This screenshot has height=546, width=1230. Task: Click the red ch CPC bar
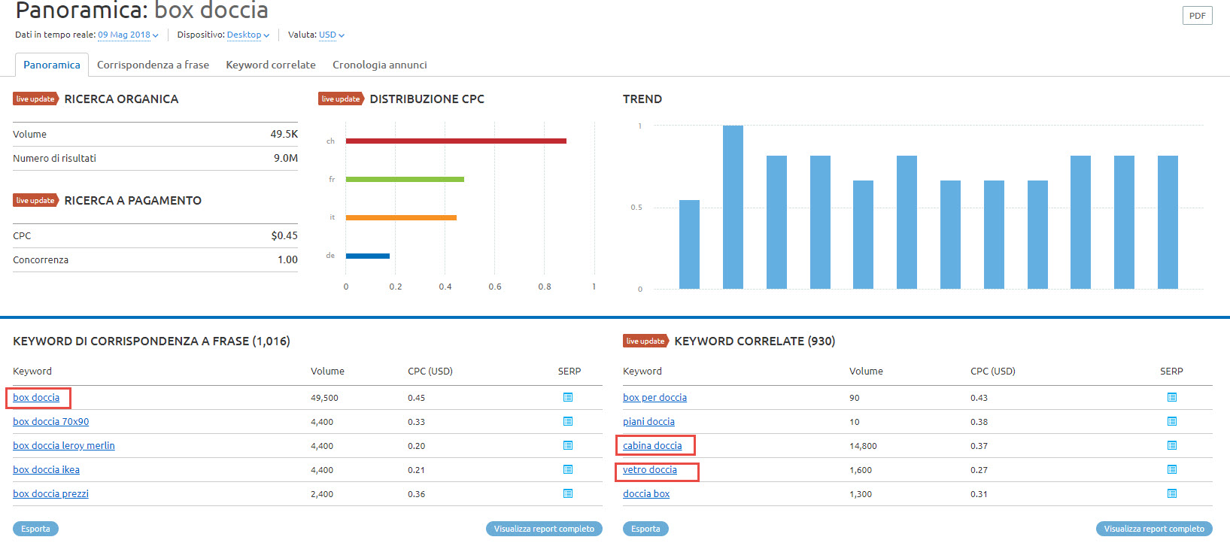[456, 141]
